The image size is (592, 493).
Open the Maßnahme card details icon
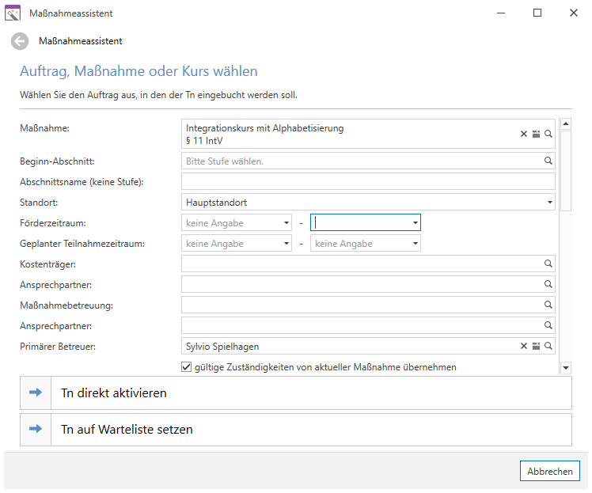point(536,134)
